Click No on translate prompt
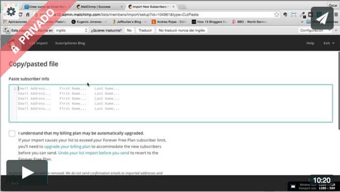 coord(129,31)
